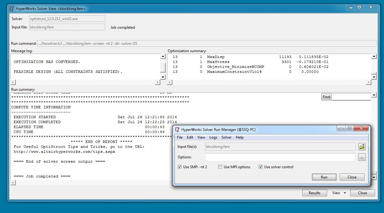Click 'COMPUTE TIME INFORMATION' heading
The height and width of the screenshot is (213, 384).
point(41,107)
